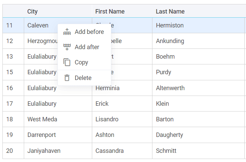Click the Add after row icon
This screenshot has width=246, height=162.
tap(67, 47)
